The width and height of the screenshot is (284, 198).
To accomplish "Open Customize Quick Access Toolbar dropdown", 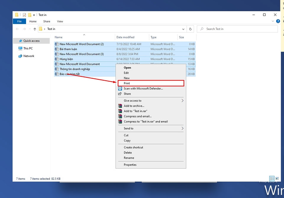I will point(34,15).
